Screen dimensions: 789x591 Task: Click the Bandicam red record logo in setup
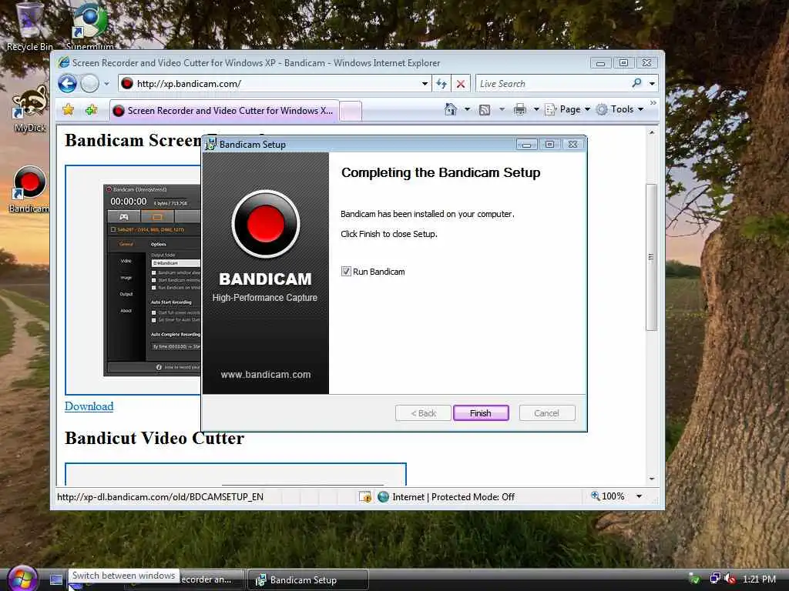coord(266,224)
